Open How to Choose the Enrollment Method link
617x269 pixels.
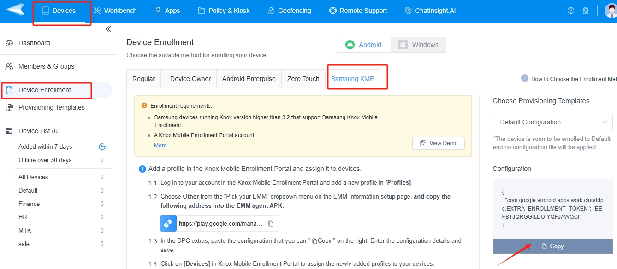[x=574, y=79]
